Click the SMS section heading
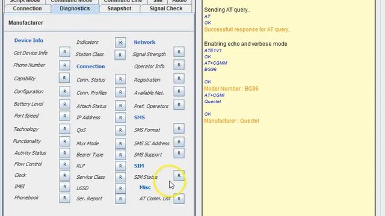Screen dimensions: 385x216 [140, 118]
